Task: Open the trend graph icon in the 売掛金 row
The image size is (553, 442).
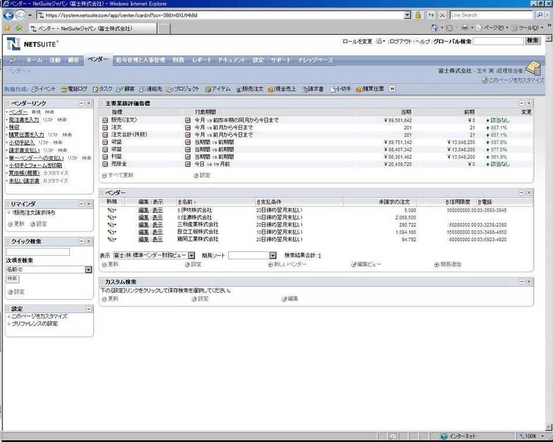Action: pyautogui.click(x=187, y=164)
